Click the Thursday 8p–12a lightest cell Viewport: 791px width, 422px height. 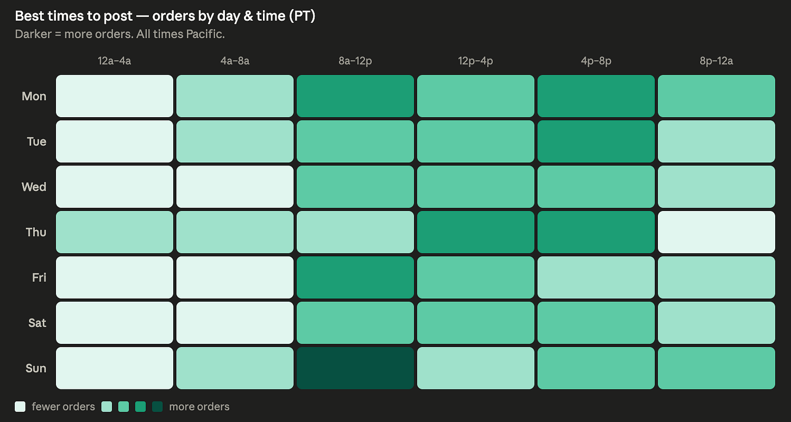coord(717,232)
